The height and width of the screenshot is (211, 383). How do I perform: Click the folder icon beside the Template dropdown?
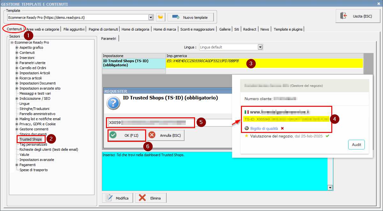coord(160,17)
